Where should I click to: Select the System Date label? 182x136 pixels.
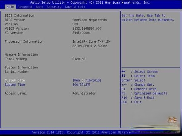15,80
